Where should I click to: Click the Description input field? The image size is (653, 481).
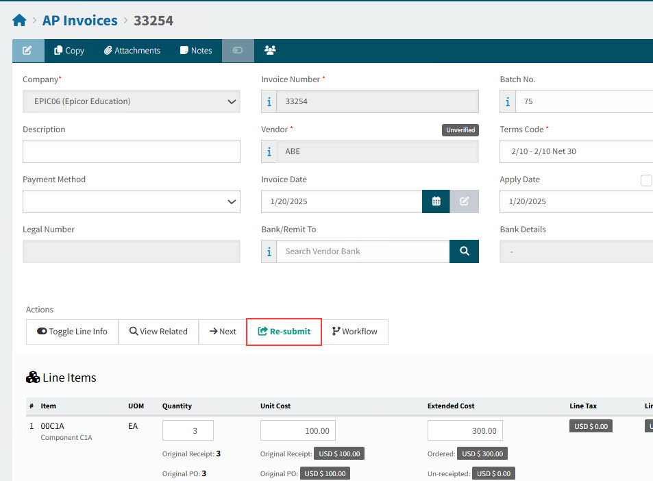click(132, 151)
